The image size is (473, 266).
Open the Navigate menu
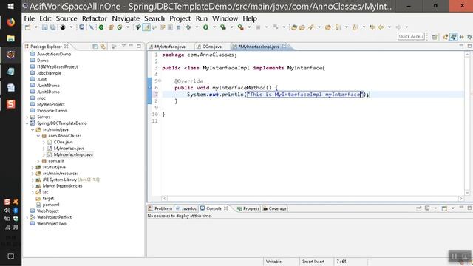pyautogui.click(x=126, y=18)
